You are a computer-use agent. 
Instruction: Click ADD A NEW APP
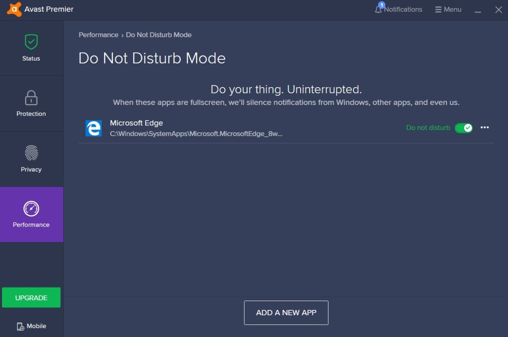(286, 313)
